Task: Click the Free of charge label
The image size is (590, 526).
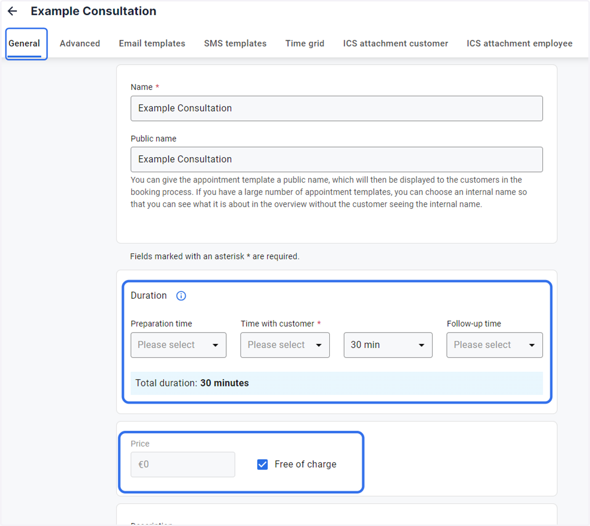Action: click(305, 465)
